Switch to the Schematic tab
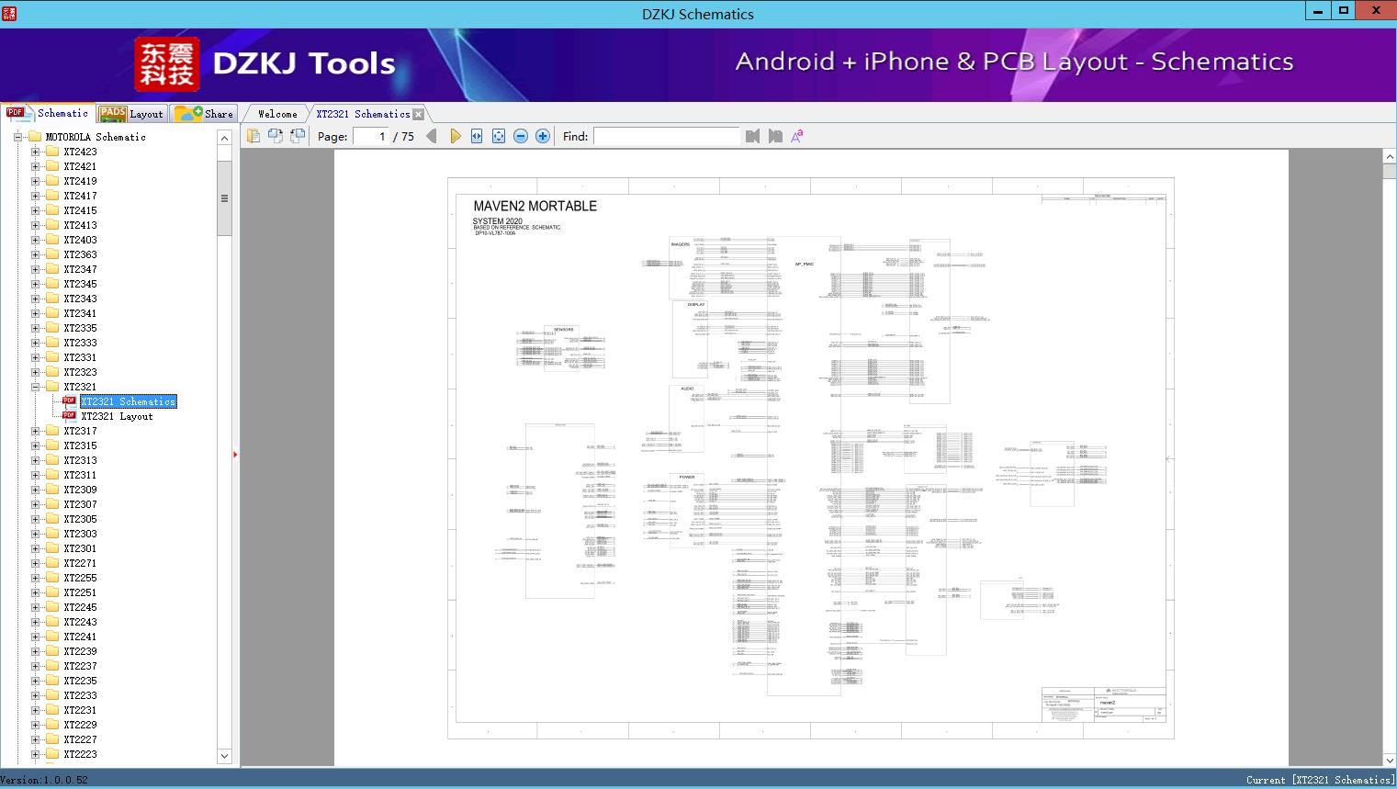Viewport: 1397px width, 789px height. (x=48, y=113)
